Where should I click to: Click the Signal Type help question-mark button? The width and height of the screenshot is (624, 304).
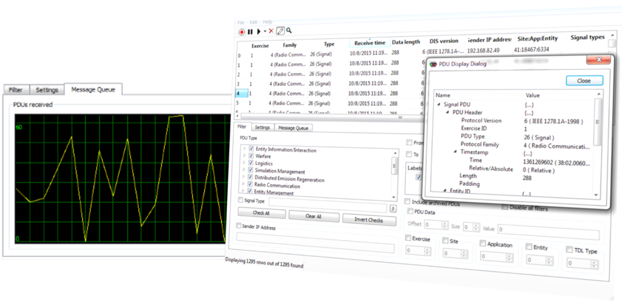tap(393, 209)
